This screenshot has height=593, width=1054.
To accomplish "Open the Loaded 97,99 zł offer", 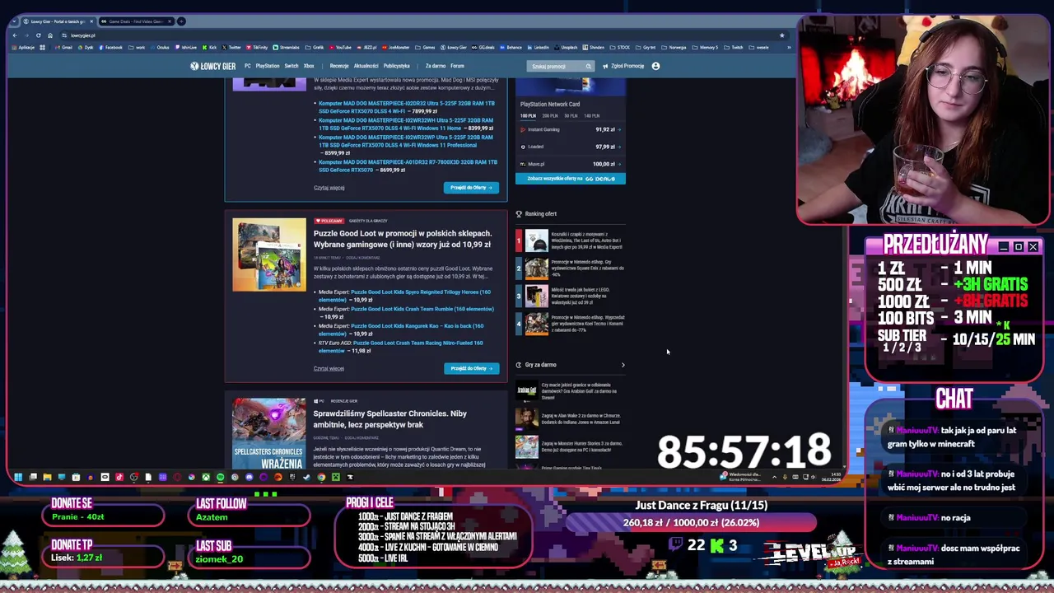I will (571, 147).
